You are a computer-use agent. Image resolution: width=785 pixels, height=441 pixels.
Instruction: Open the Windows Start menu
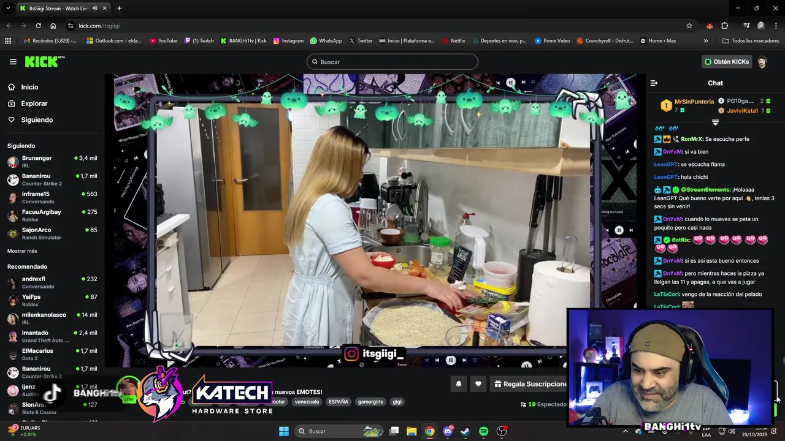click(x=284, y=431)
